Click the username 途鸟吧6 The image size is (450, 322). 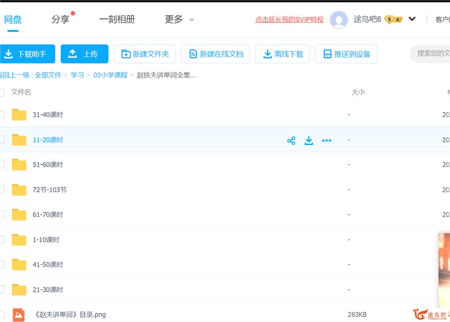(x=367, y=19)
